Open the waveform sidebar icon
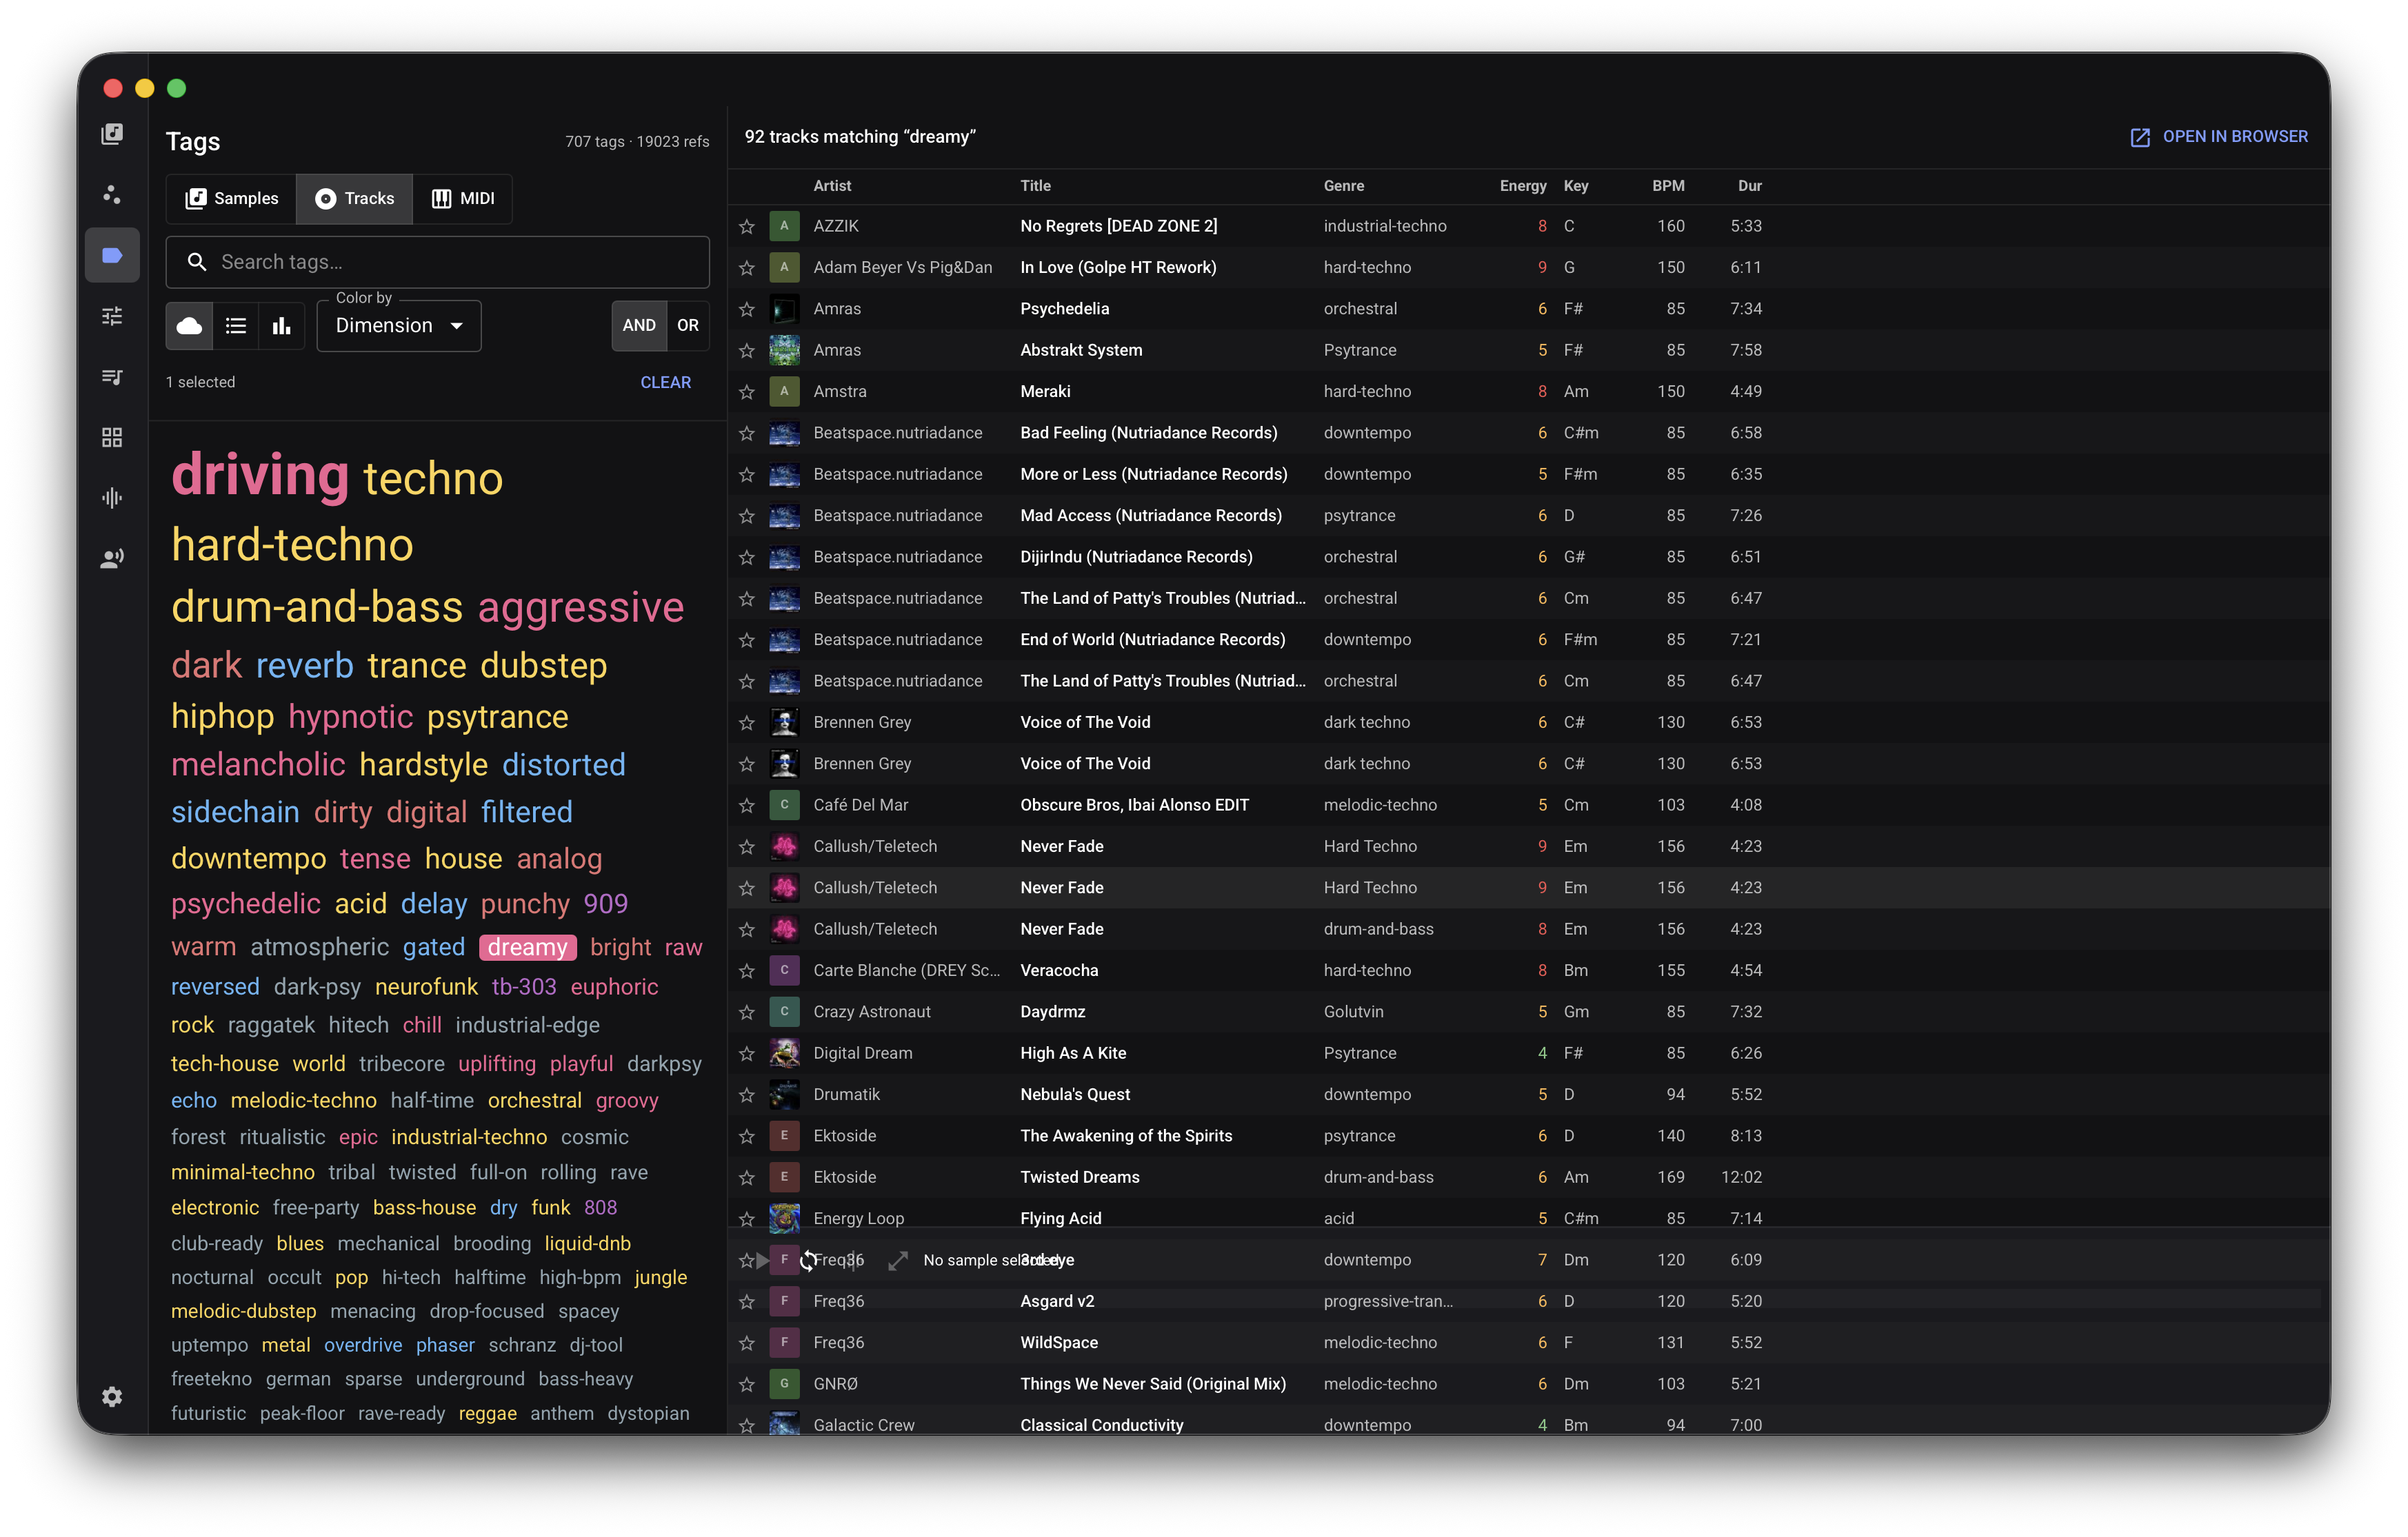 point(112,498)
